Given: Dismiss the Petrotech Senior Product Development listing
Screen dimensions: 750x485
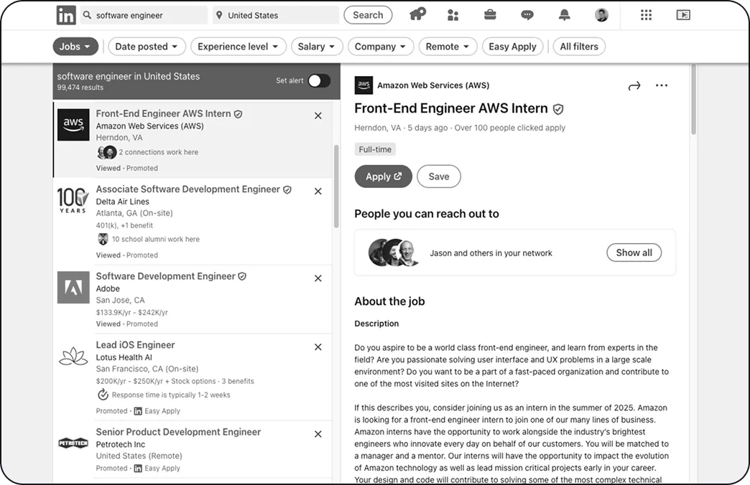Looking at the screenshot, I should point(318,434).
